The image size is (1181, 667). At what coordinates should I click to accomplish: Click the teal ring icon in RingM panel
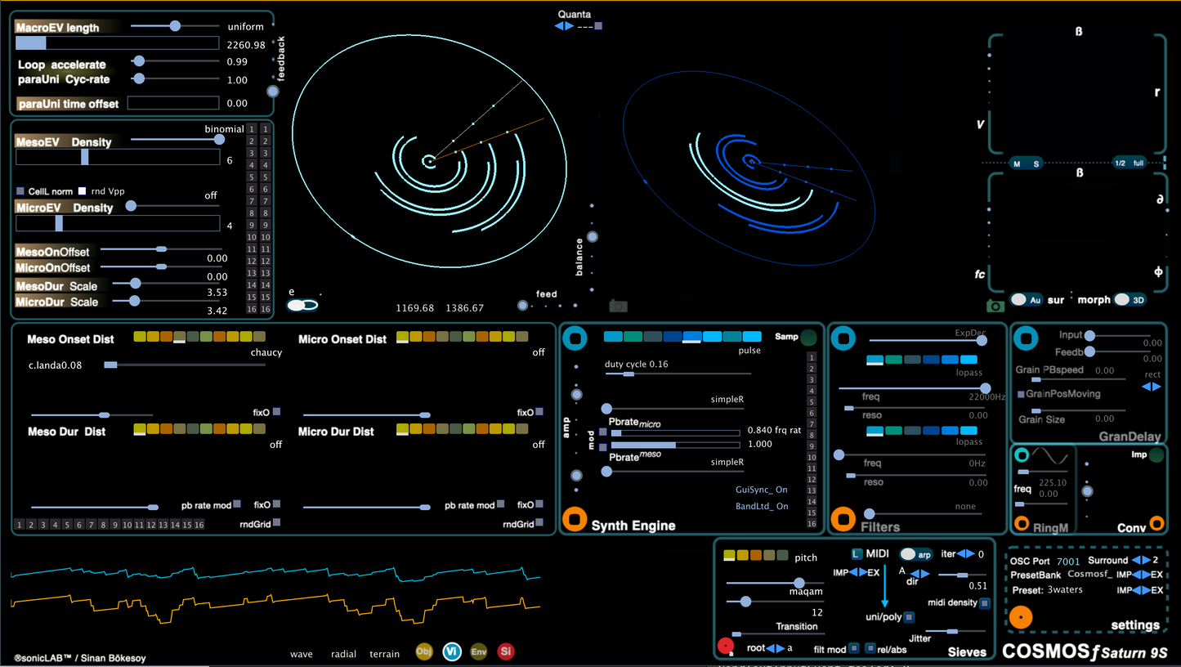click(1021, 455)
